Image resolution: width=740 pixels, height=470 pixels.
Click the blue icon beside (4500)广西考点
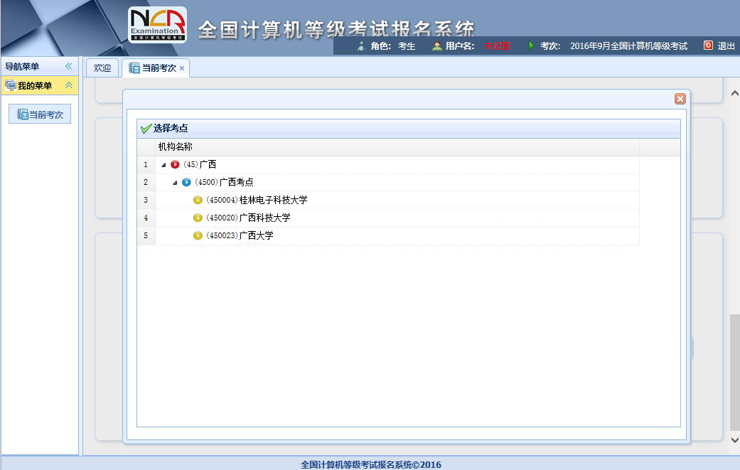(x=186, y=182)
